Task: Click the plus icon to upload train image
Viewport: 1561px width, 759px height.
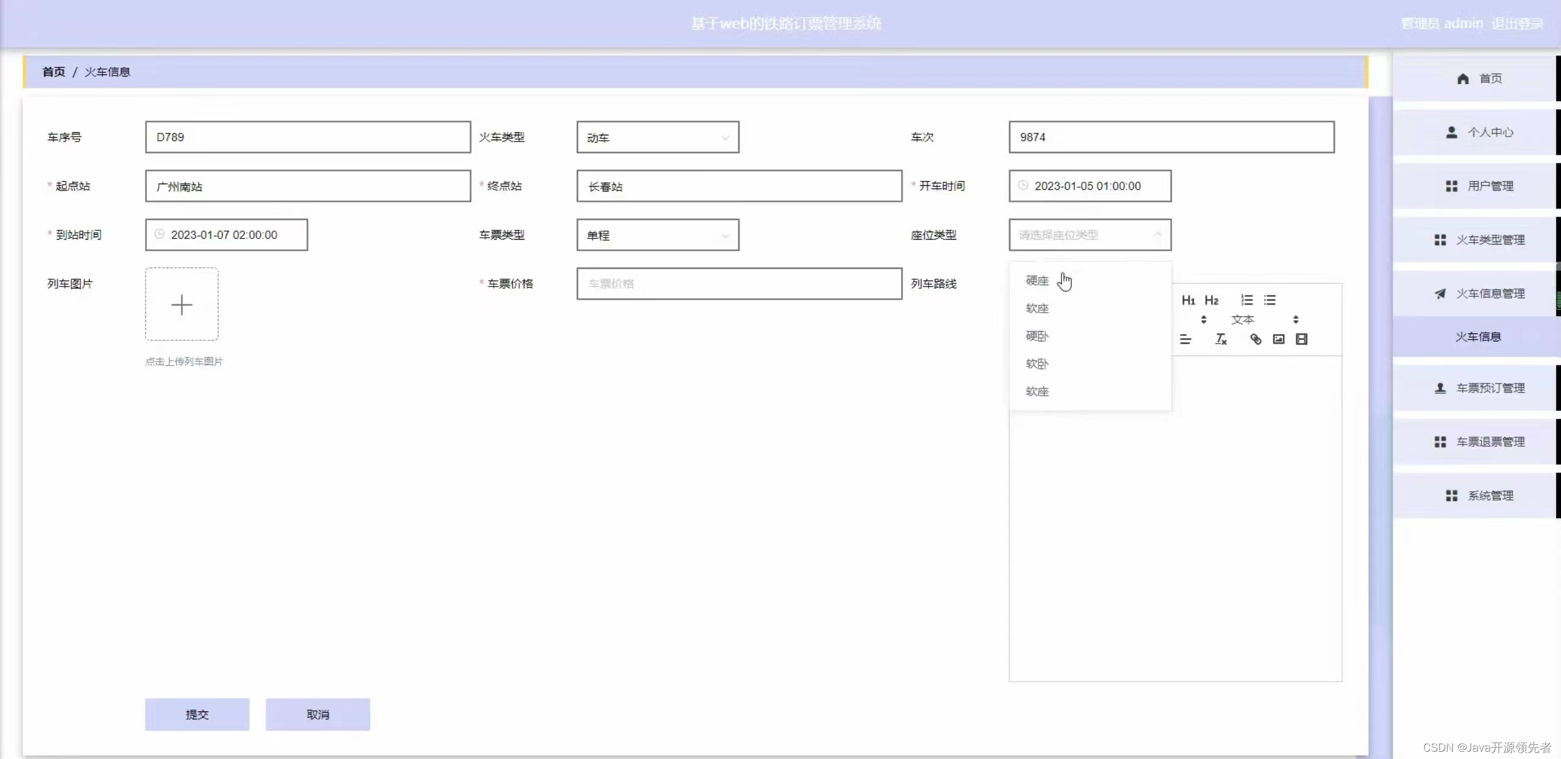Action: click(x=182, y=304)
